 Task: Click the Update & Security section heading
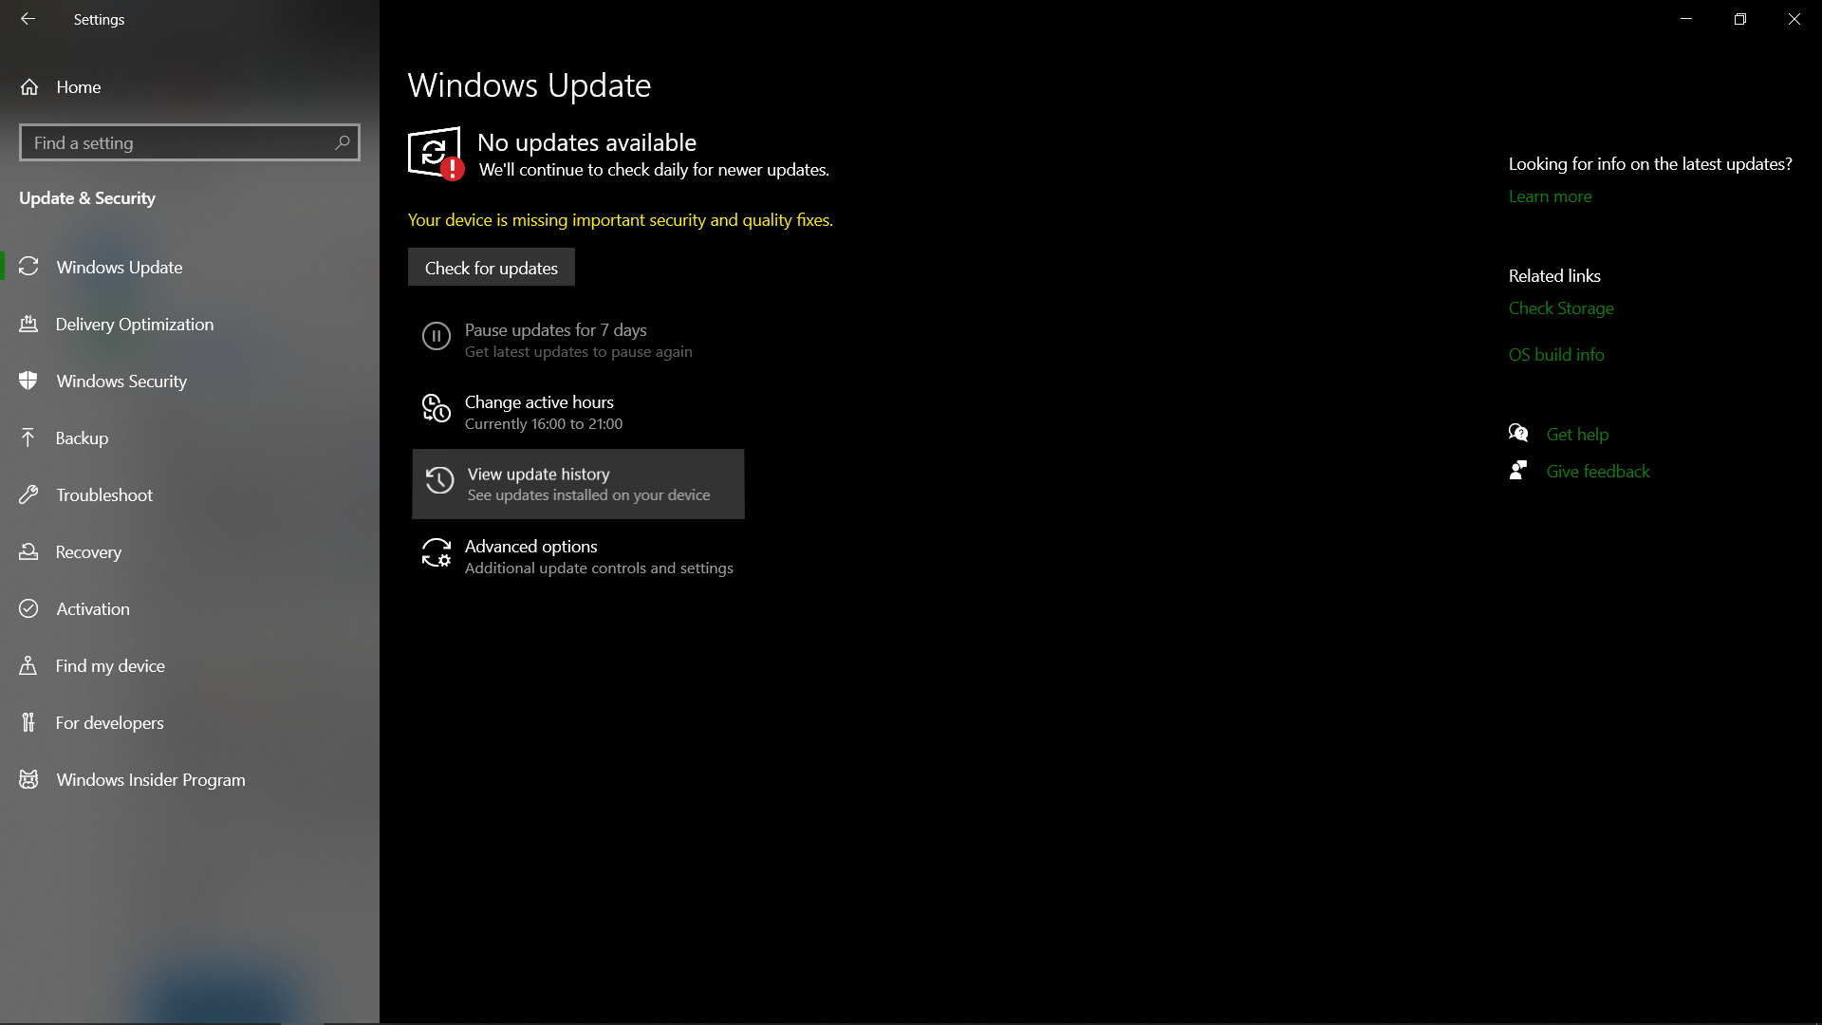(87, 198)
